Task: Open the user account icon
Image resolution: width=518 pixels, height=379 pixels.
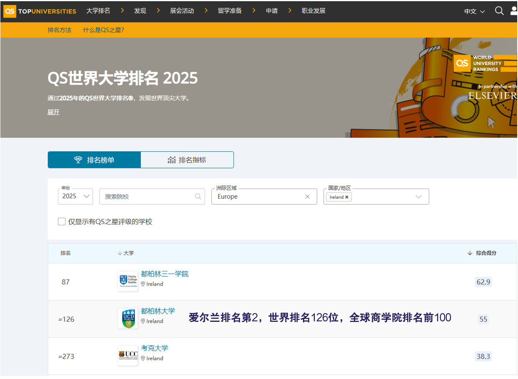Action: [514, 11]
